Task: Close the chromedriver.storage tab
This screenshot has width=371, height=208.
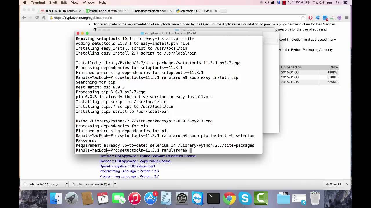Action: (x=170, y=11)
